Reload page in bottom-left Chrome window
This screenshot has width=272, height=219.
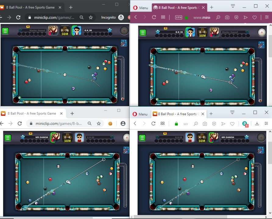pyautogui.click(x=20, y=123)
